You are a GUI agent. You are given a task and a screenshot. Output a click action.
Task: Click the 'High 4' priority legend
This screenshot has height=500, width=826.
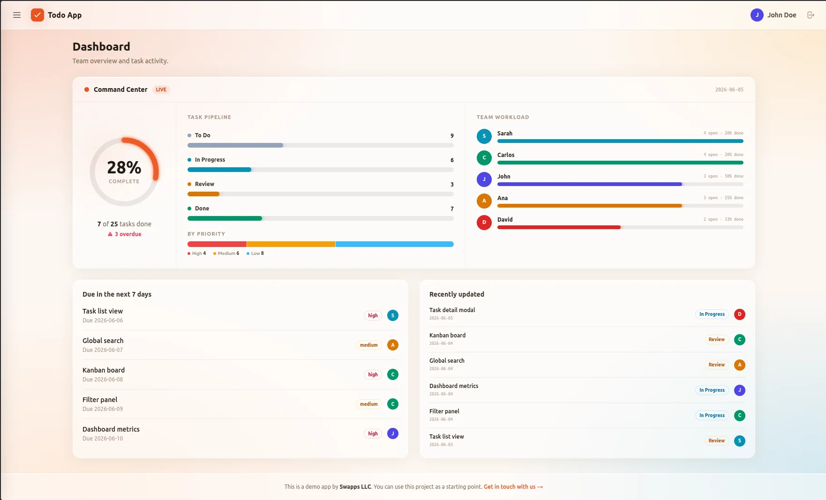(197, 254)
